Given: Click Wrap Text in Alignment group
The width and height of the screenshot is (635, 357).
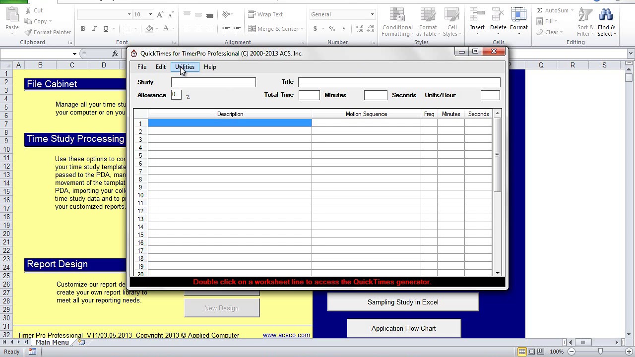Looking at the screenshot, I should coord(265,14).
